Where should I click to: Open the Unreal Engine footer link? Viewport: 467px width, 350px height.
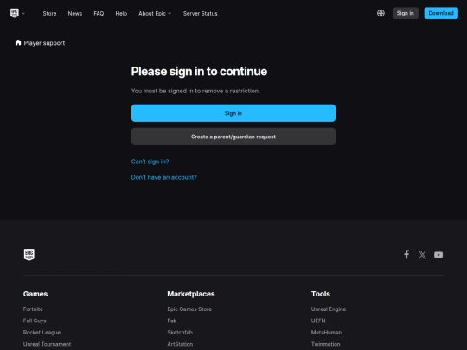click(x=329, y=309)
